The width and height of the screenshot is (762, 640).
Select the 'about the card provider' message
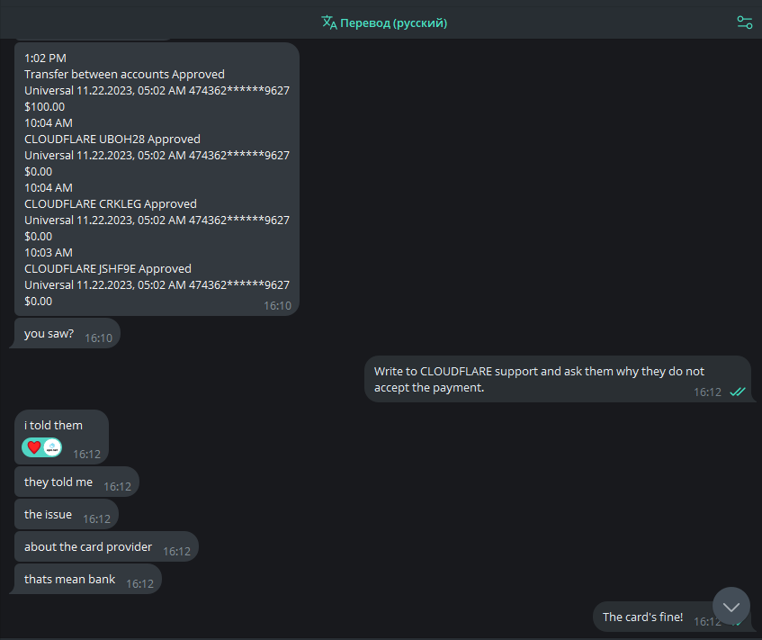point(106,546)
